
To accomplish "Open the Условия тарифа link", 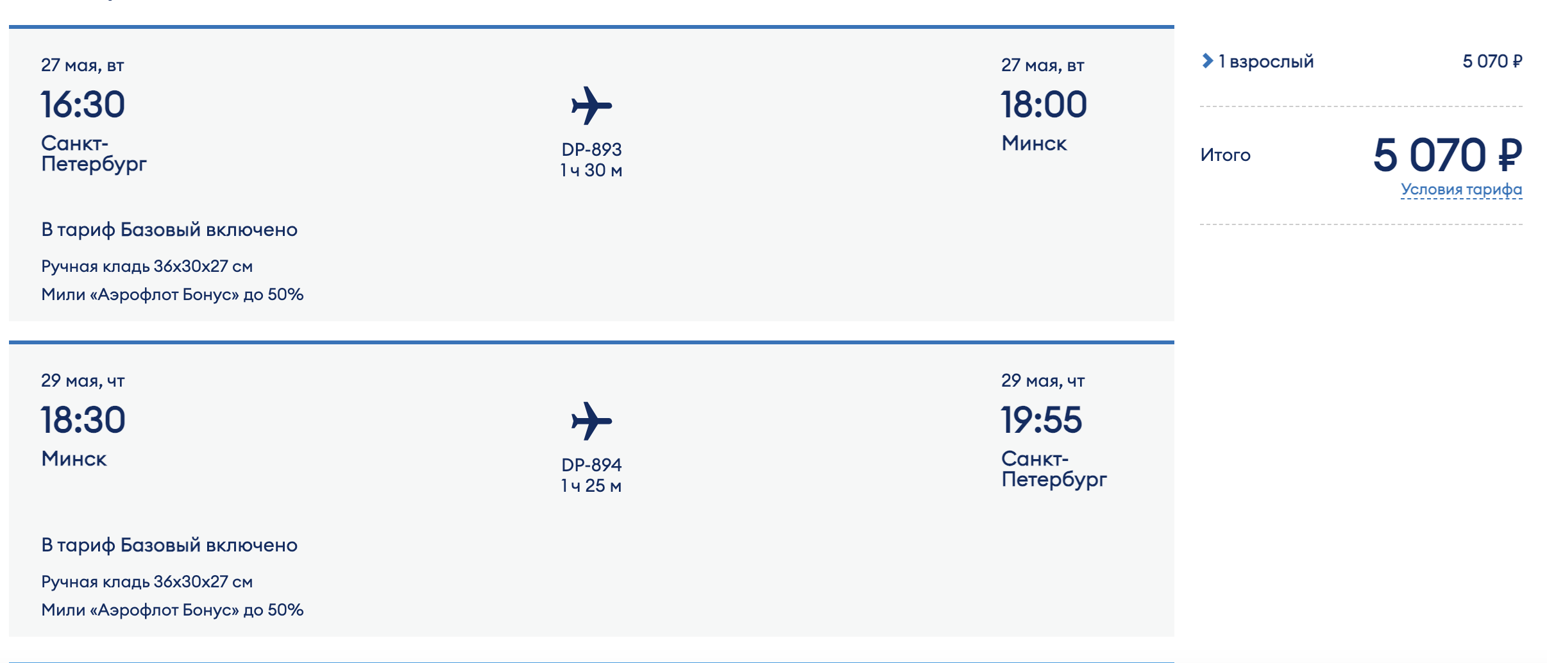I will (1461, 189).
